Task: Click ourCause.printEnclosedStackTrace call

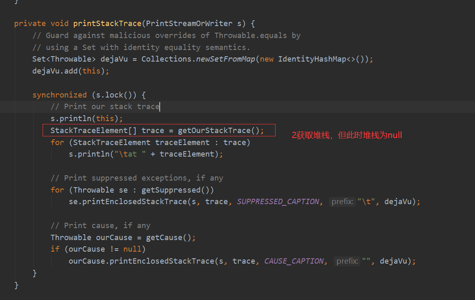Action: [142, 261]
